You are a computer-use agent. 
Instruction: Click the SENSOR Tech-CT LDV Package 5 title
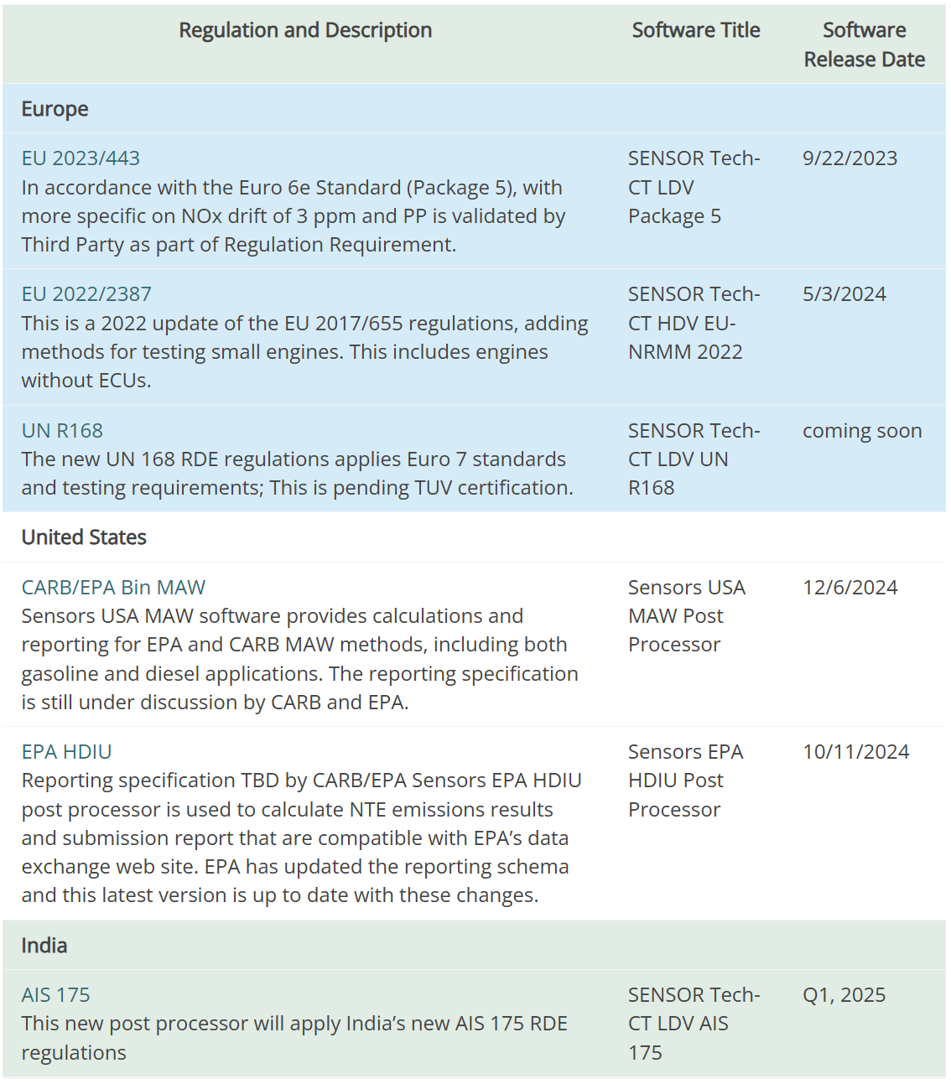[x=694, y=188]
